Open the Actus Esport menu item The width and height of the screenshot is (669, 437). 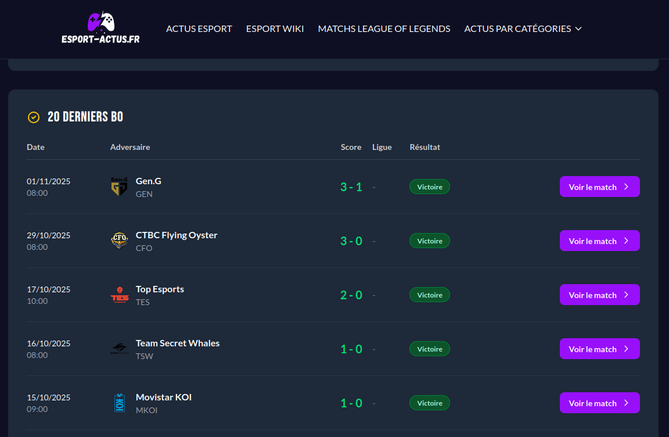199,28
